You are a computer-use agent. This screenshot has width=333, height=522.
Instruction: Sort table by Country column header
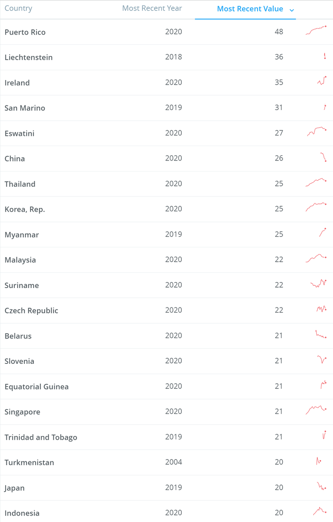pos(18,8)
